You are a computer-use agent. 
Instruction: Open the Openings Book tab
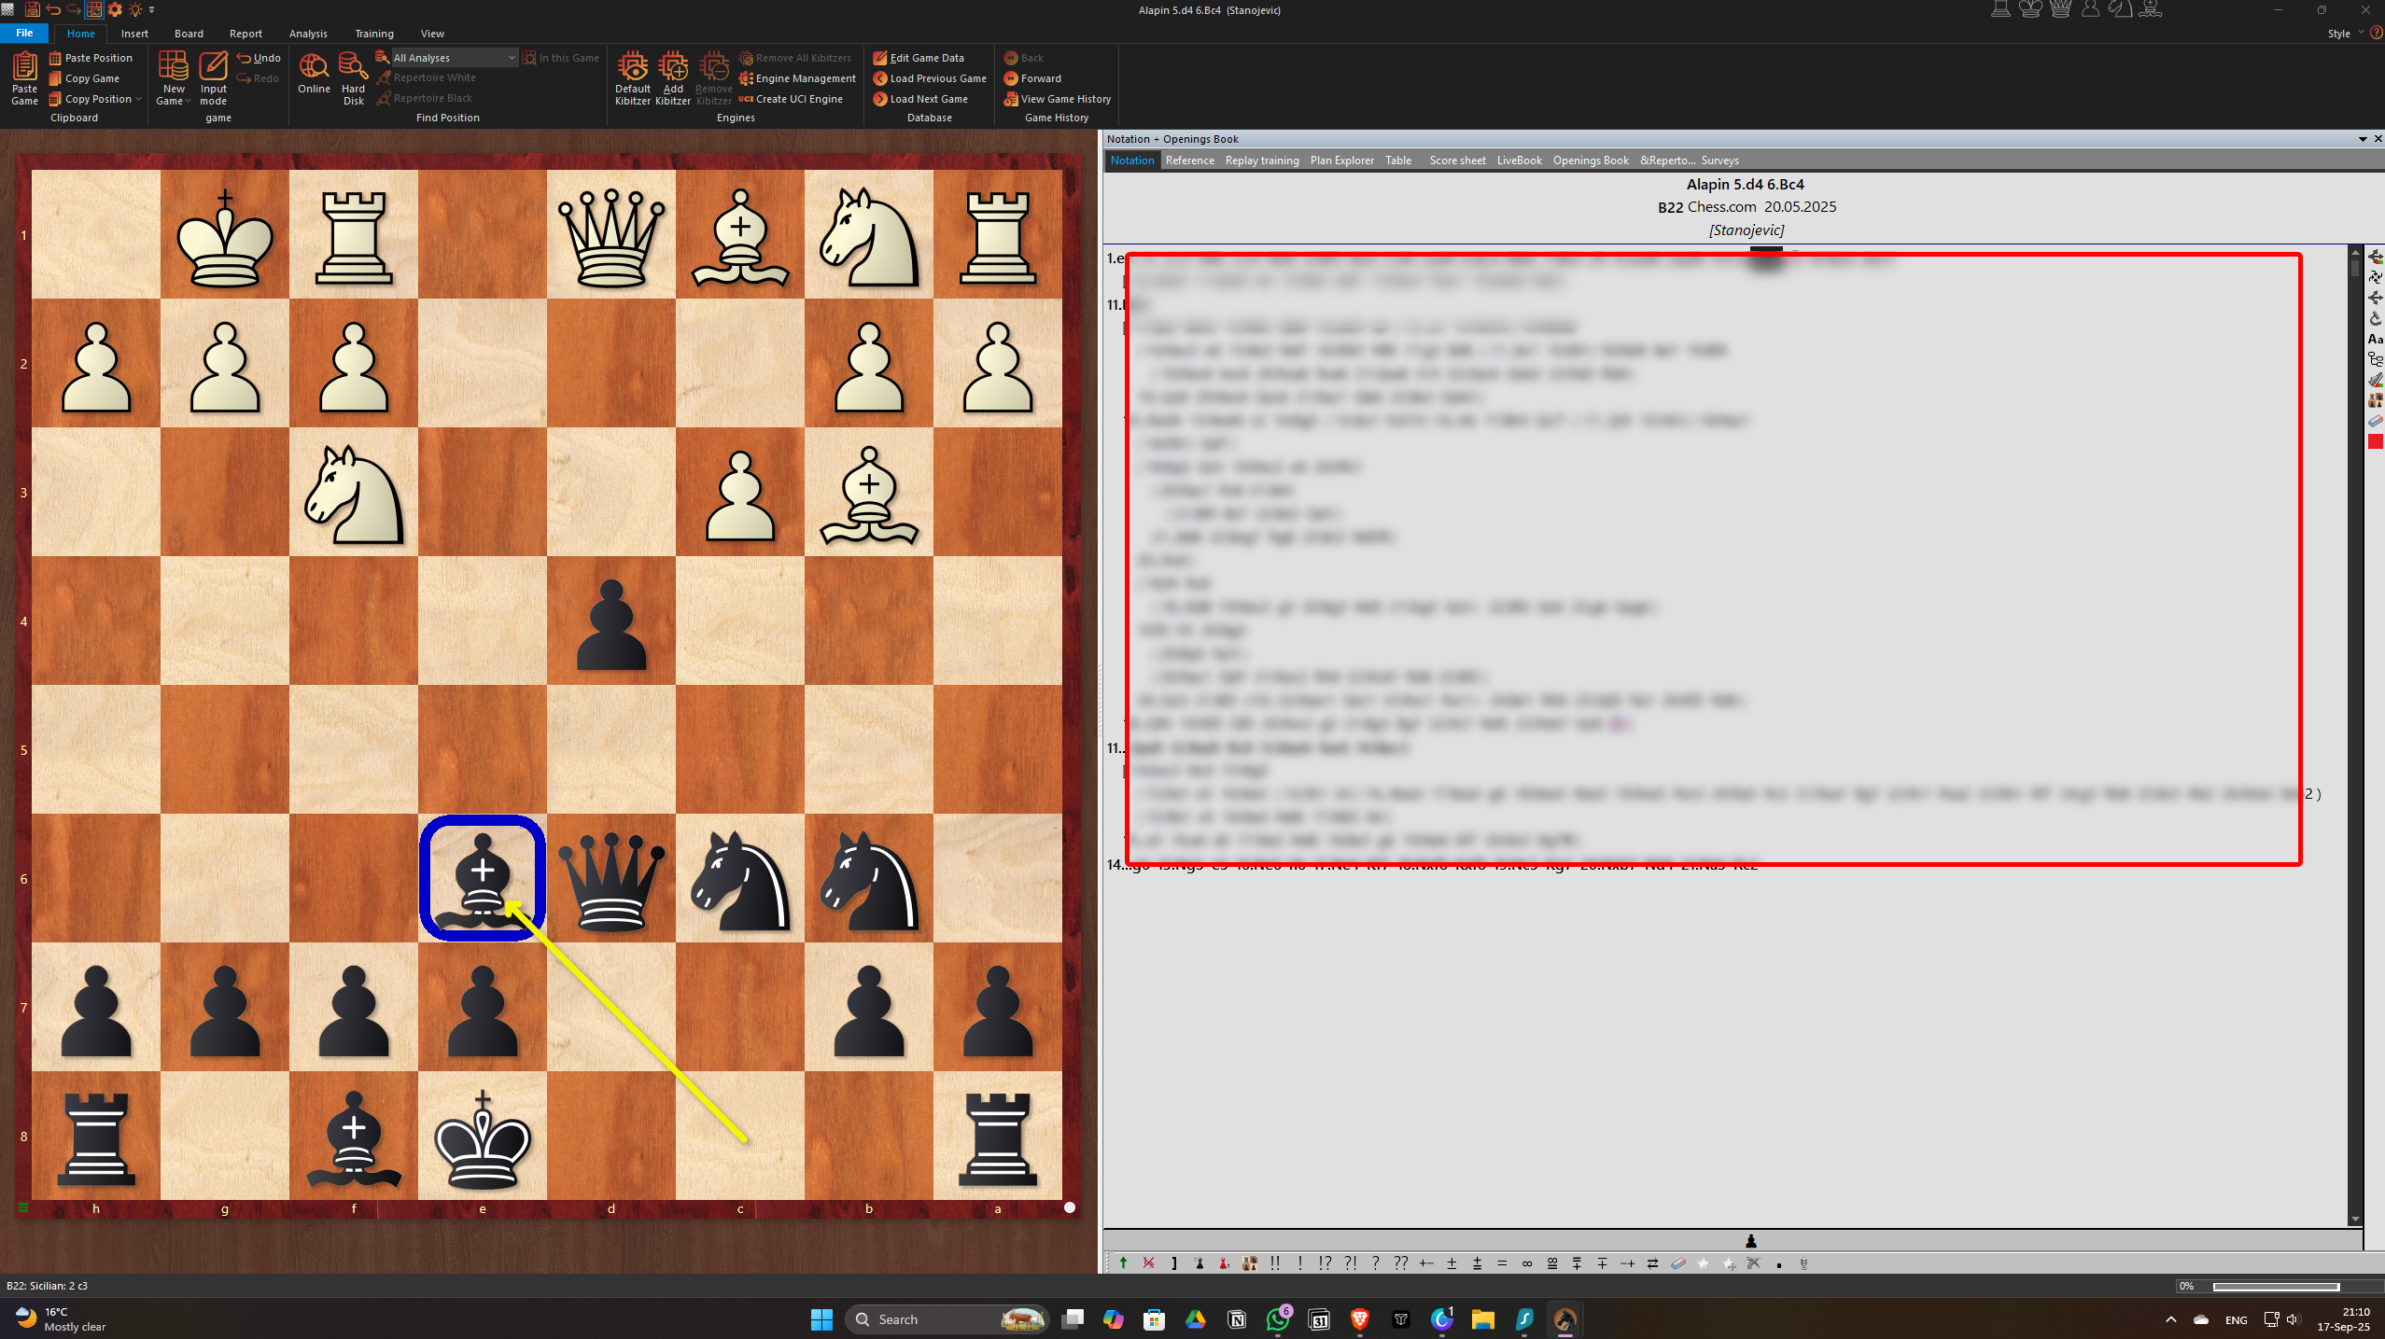tap(1590, 160)
